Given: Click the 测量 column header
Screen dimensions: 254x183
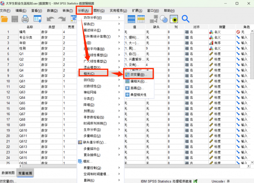Looking at the screenshot, I should click(222, 27).
